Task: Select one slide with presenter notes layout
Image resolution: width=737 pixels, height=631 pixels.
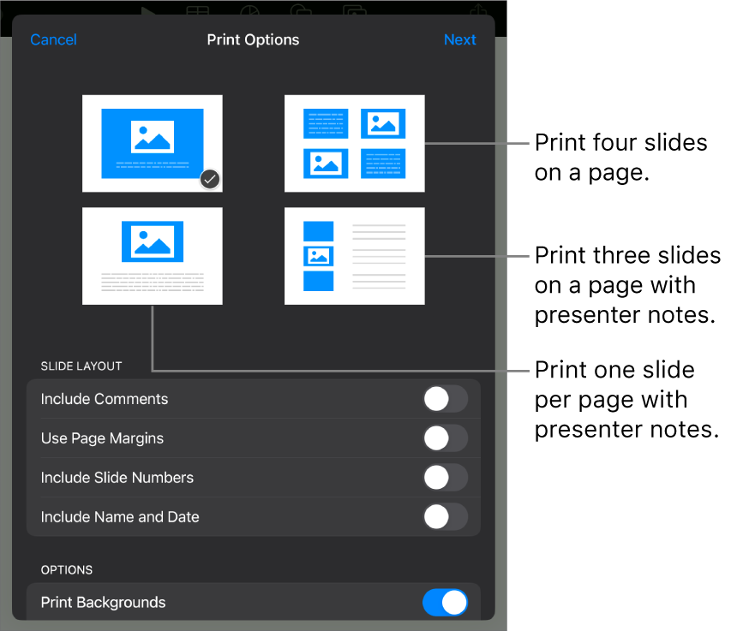Action: coord(153,256)
